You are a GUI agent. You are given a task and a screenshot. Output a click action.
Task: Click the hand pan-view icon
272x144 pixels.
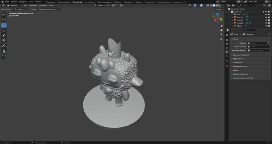[x=221, y=30]
